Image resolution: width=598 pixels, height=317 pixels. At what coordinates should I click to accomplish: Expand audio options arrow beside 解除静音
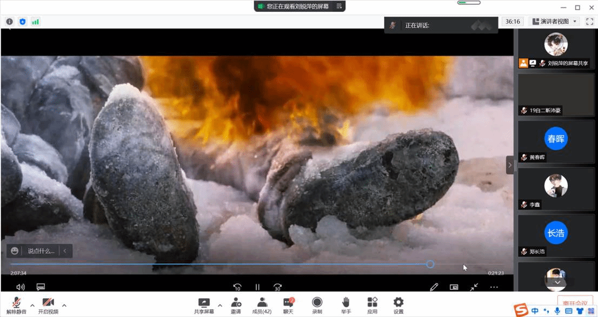point(32,305)
